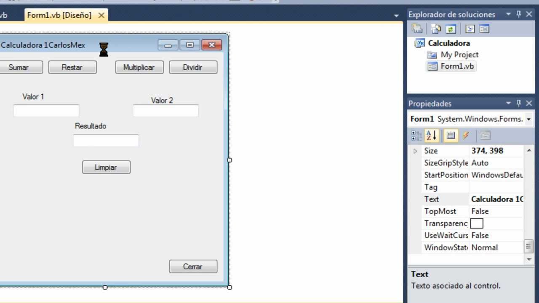Select the Valor 2 text box
The width and height of the screenshot is (539, 303).
point(165,111)
